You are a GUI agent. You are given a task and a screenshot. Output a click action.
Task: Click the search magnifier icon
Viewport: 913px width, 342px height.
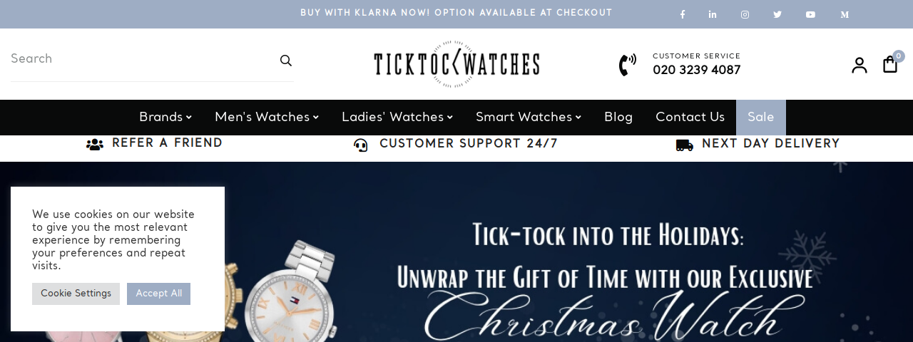286,61
